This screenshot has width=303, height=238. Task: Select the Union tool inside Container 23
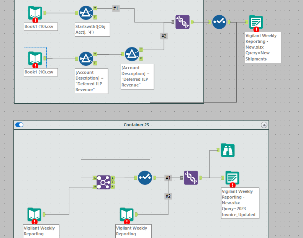pos(191,178)
